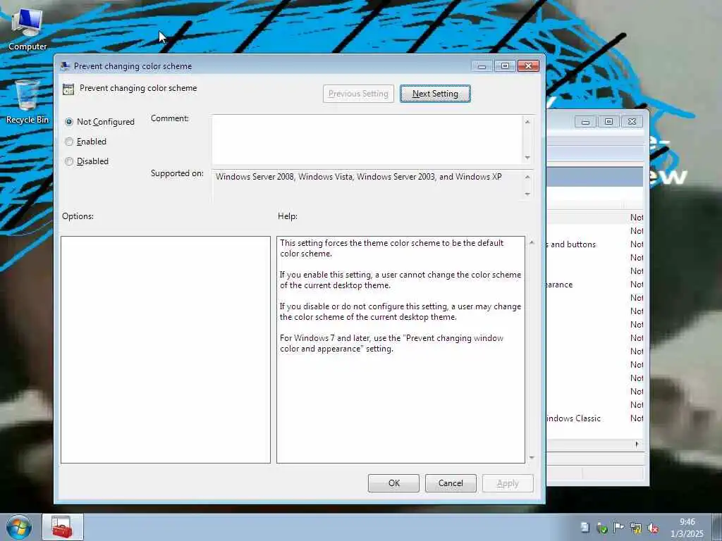Confirm with the OK button
The image size is (722, 541).
[393, 483]
